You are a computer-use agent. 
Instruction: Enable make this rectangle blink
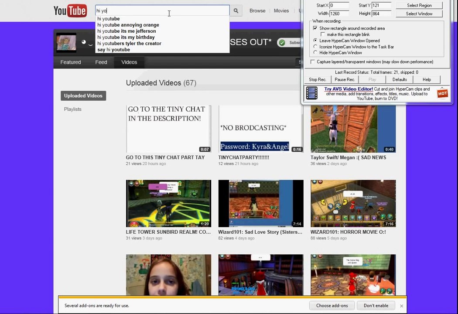coord(323,34)
